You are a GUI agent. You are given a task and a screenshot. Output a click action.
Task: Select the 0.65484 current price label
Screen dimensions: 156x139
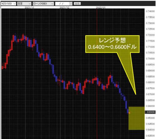[x=150, y=112]
